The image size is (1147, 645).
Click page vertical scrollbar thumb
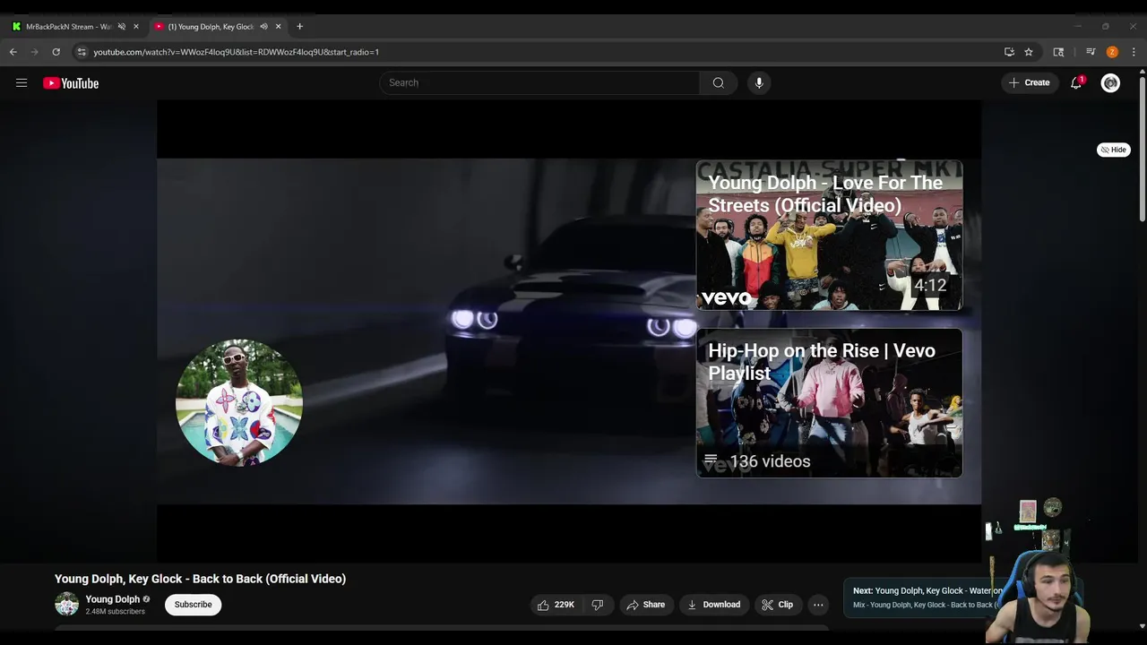click(1142, 148)
